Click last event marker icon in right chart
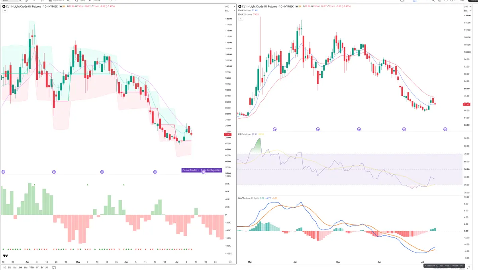This screenshot has height=270, width=478. pyautogui.click(x=445, y=129)
